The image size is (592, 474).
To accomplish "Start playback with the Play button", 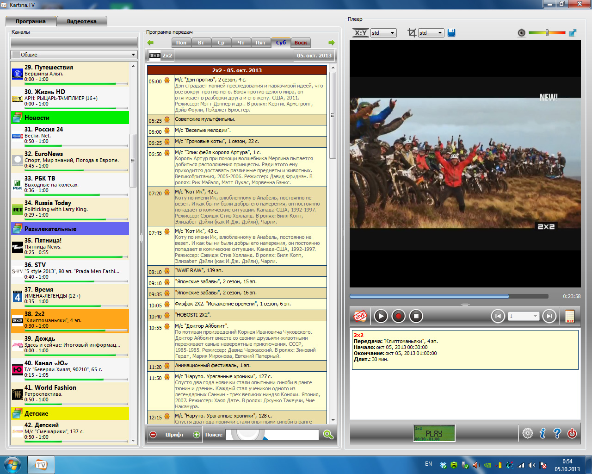I will 381,316.
